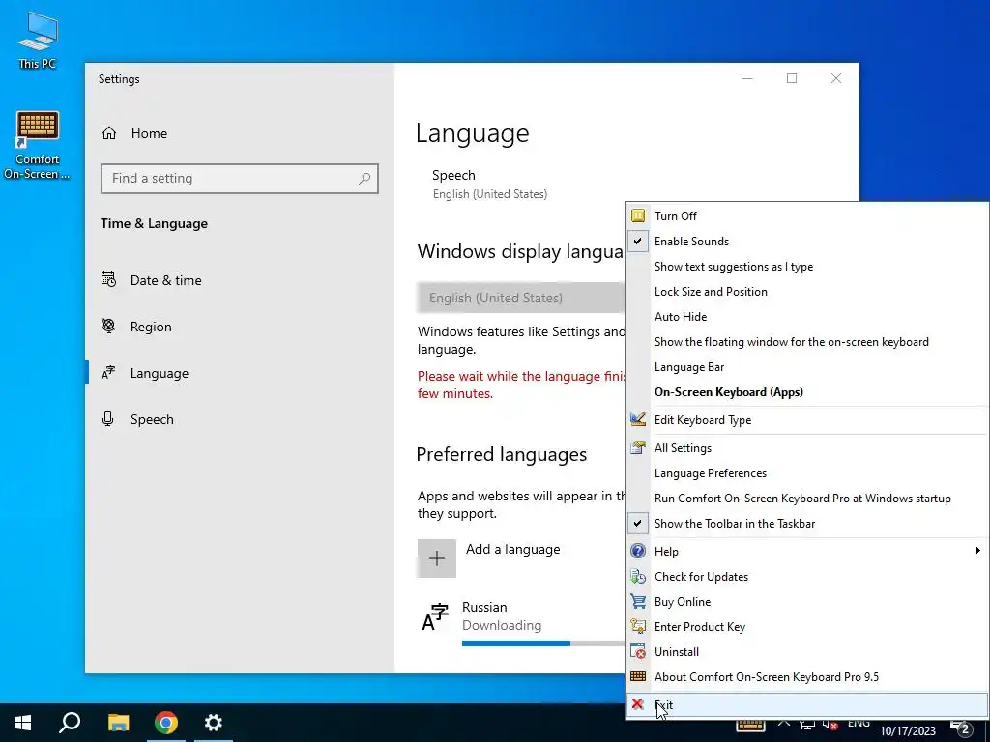990x742 pixels.
Task: Click Check for Updates
Action: (x=807, y=577)
